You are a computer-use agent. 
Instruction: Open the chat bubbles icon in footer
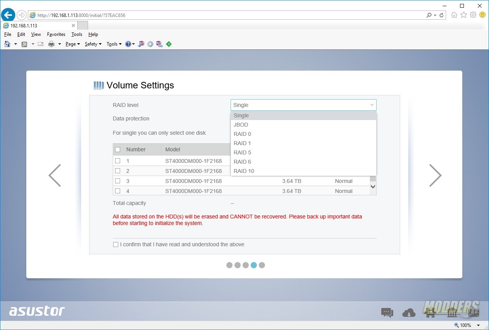[387, 313]
